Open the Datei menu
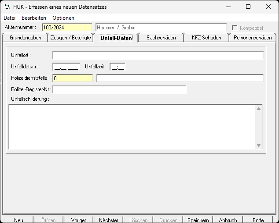The height and width of the screenshot is (223, 279). [9, 18]
